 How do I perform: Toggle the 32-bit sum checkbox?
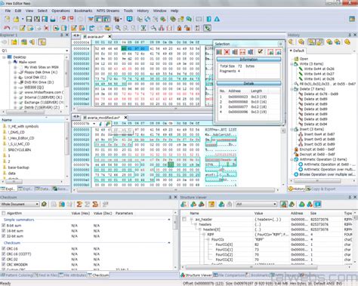coord(4,236)
